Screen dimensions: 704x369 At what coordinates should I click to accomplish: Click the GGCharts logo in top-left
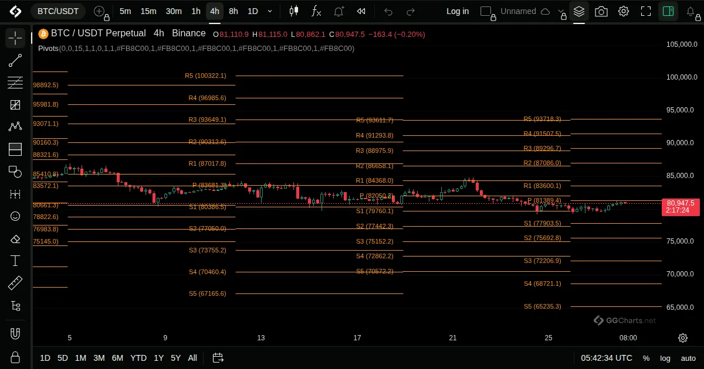15,11
